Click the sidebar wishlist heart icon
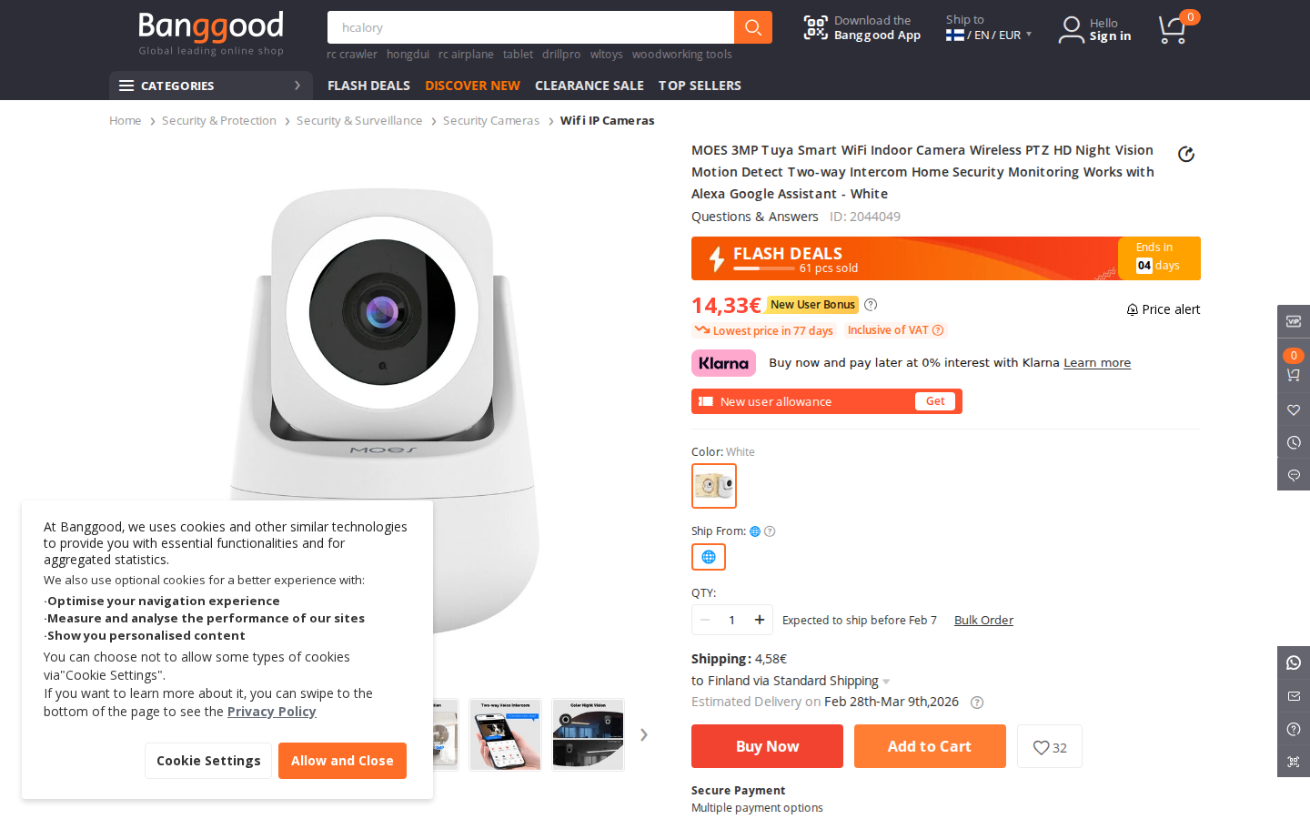Viewport: 1310px width, 819px height. 1294,409
